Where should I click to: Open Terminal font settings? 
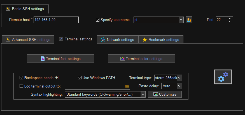[60, 59]
